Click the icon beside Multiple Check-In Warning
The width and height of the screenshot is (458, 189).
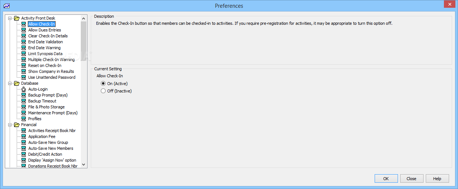pos(24,60)
